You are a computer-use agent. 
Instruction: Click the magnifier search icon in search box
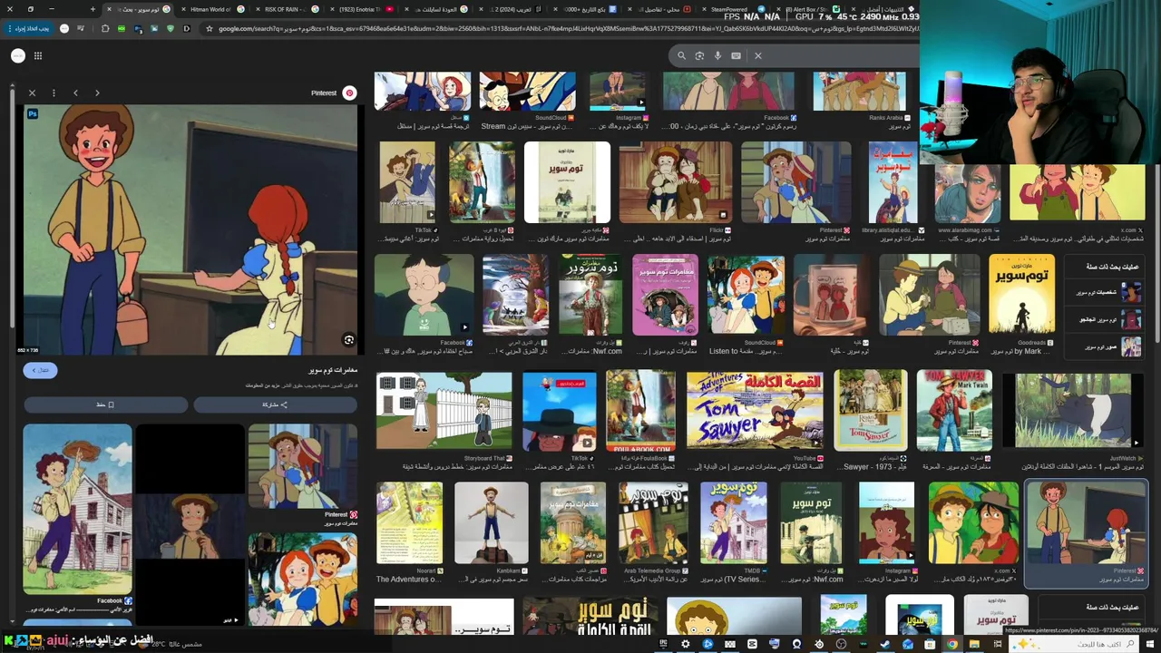pos(681,55)
